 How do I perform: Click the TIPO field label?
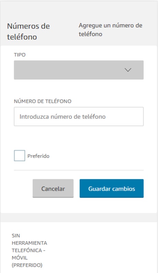[x=20, y=55]
